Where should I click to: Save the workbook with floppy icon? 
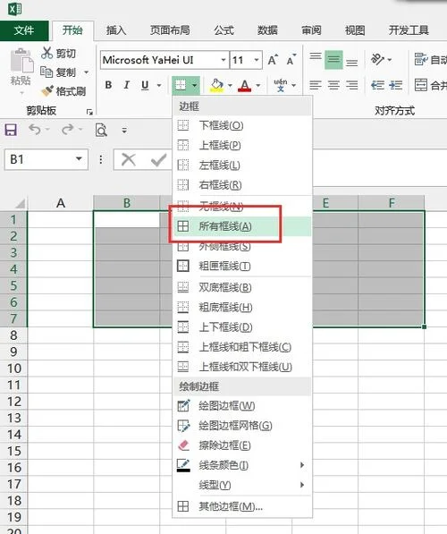(11, 130)
